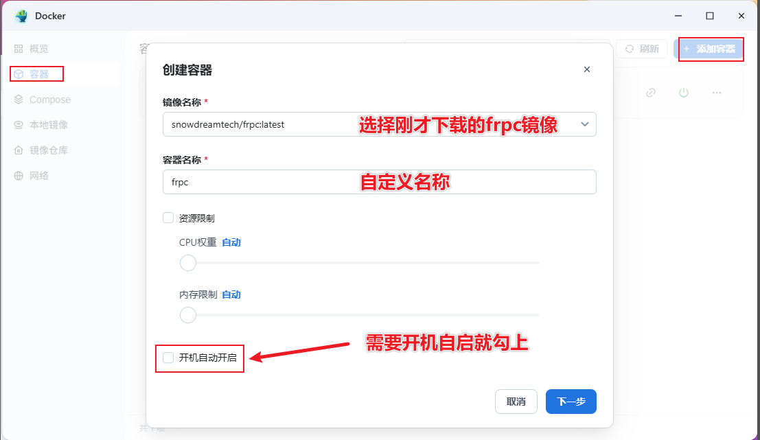This screenshot has width=760, height=440.
Task: Click the CPU权重 slider handle
Action: point(188,263)
